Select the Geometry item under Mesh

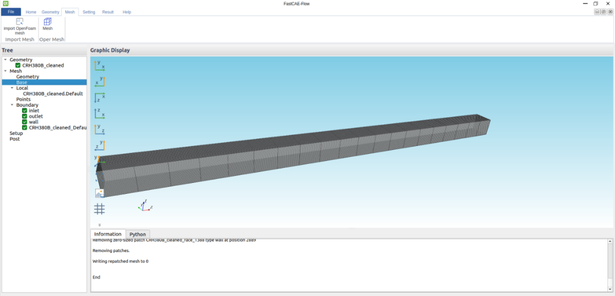28,77
